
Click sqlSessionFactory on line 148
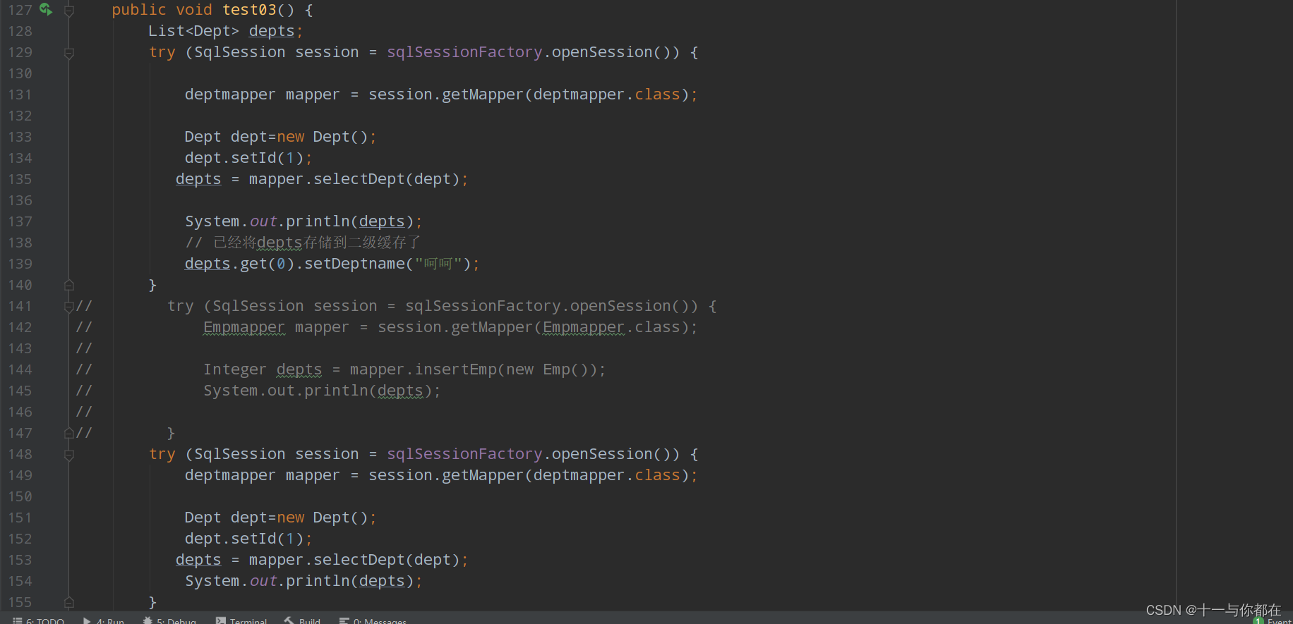coord(464,454)
